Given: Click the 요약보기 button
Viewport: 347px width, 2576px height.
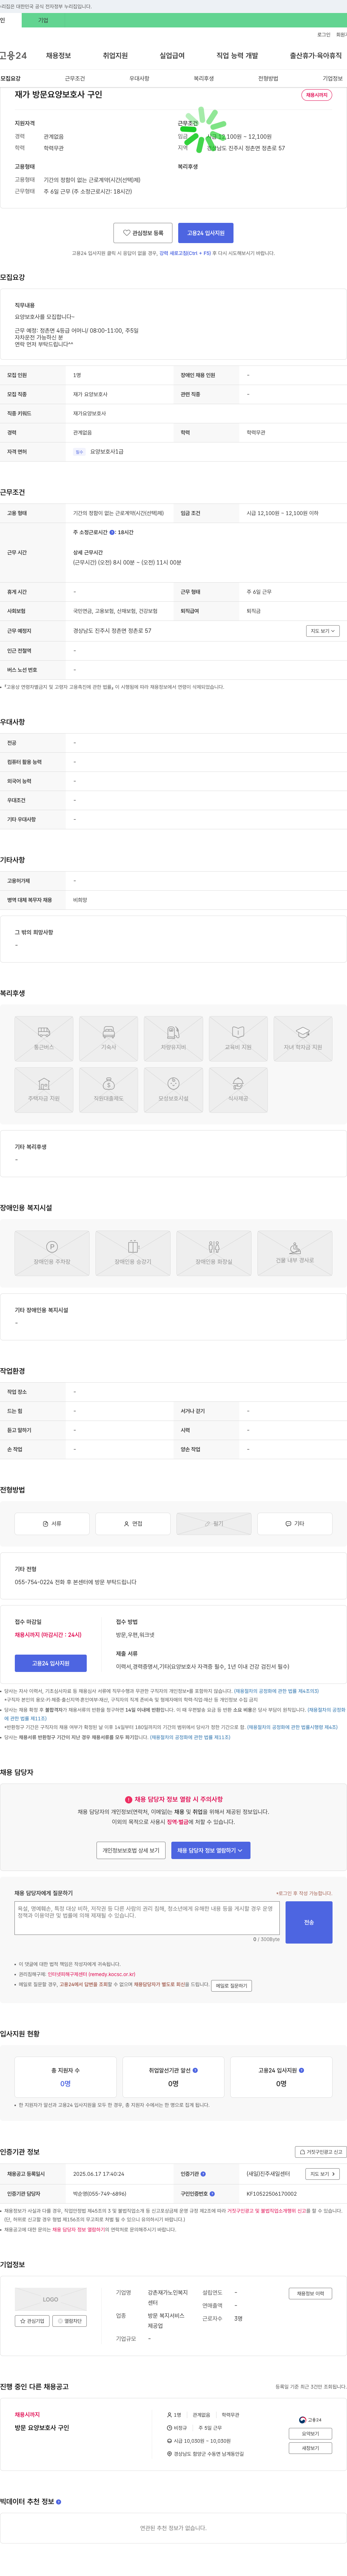Looking at the screenshot, I should [x=310, y=2434].
